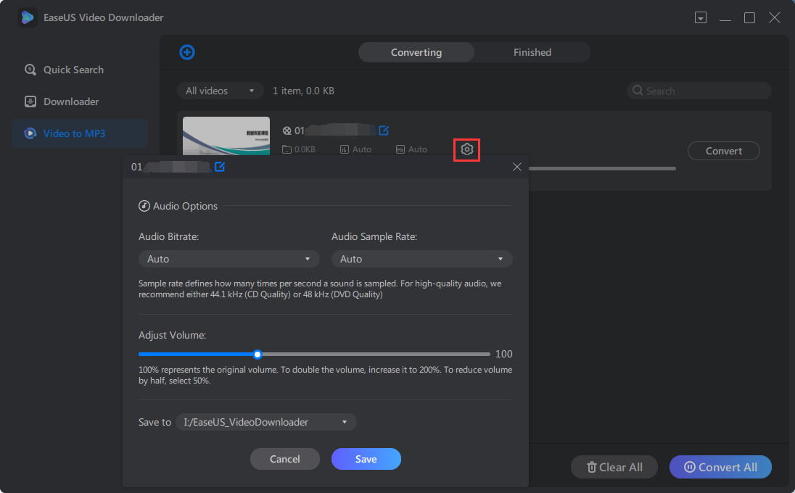
Task: Open the Audio Bitrate dropdown
Action: coord(228,259)
